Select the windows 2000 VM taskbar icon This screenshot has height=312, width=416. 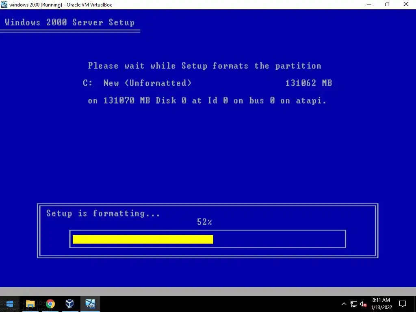[x=90, y=304]
